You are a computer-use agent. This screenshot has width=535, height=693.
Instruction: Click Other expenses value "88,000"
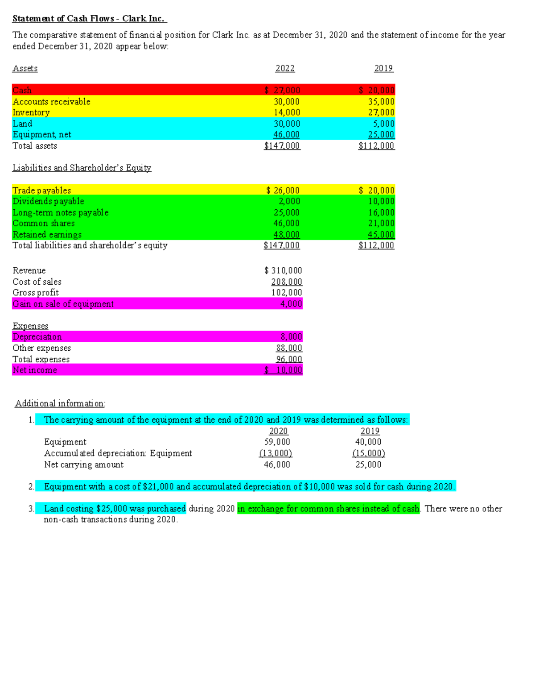(x=289, y=348)
